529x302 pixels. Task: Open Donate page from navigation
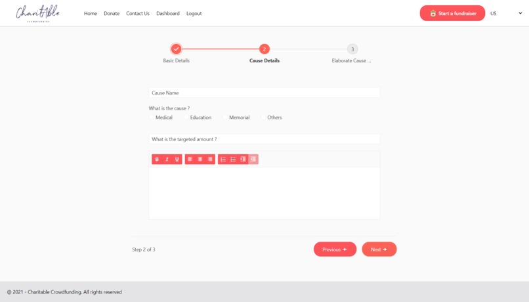pyautogui.click(x=112, y=14)
